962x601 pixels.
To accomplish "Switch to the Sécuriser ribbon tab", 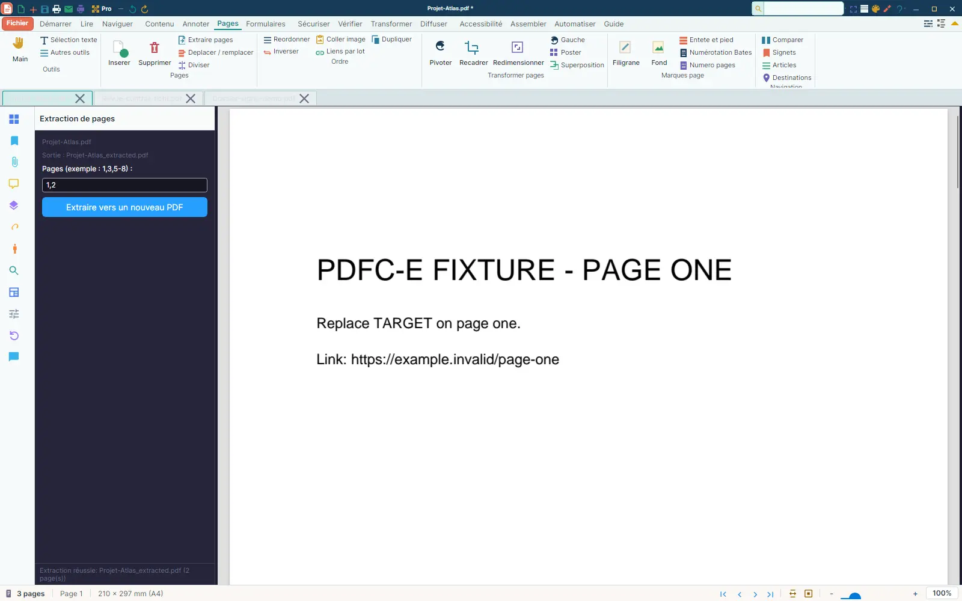I will pyautogui.click(x=314, y=24).
